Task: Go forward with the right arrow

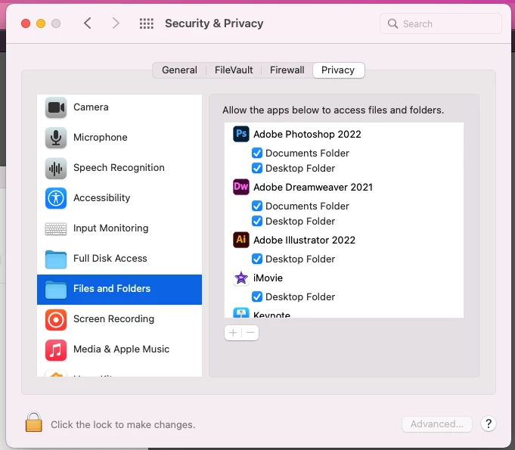Action: [x=116, y=23]
